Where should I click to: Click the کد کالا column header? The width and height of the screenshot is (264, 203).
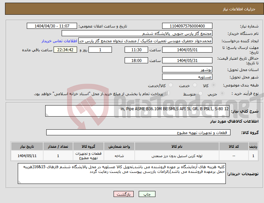click(x=234, y=146)
